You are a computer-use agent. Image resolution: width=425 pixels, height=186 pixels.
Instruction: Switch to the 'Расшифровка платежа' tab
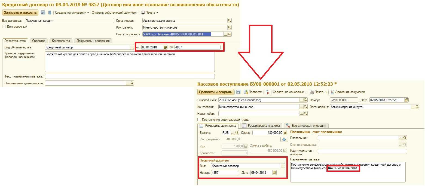tap(261, 126)
